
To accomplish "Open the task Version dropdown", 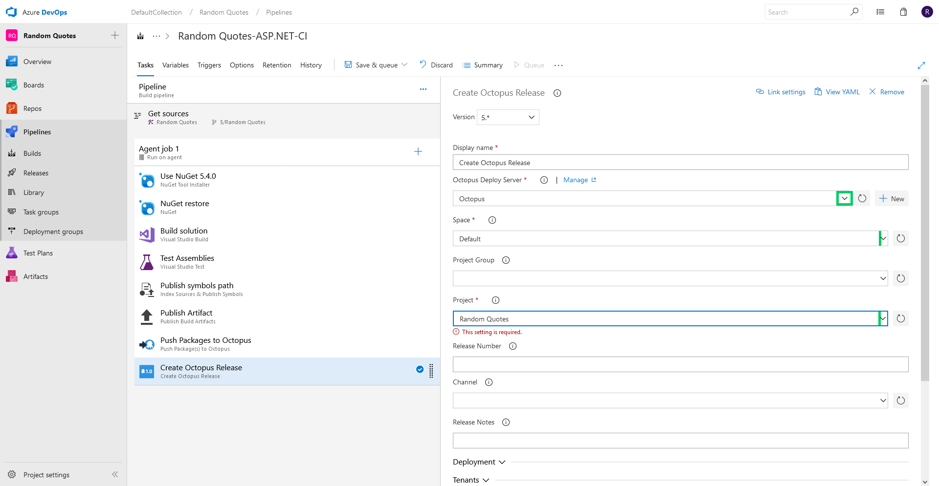I will tap(508, 117).
